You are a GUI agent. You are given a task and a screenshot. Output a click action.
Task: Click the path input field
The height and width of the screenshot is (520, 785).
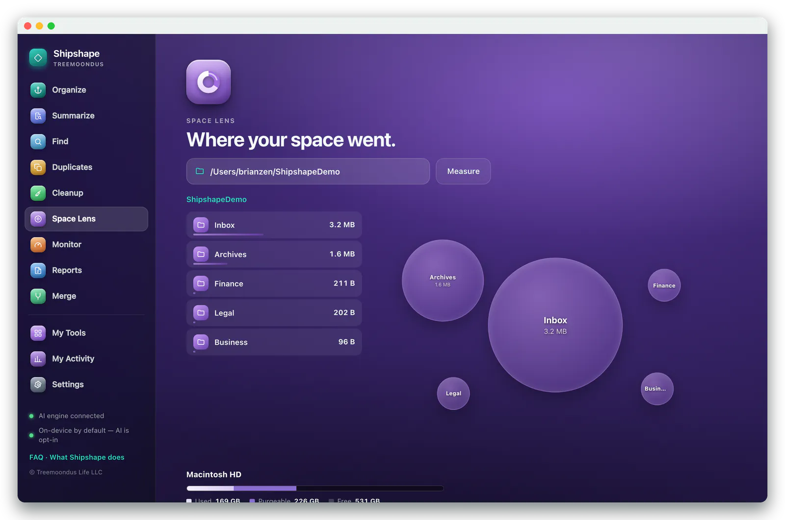308,171
